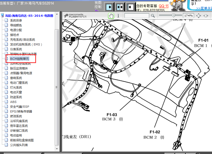Click the FlashPaper search text box
Viewport: 212px width, 154px height.
[137, 16]
